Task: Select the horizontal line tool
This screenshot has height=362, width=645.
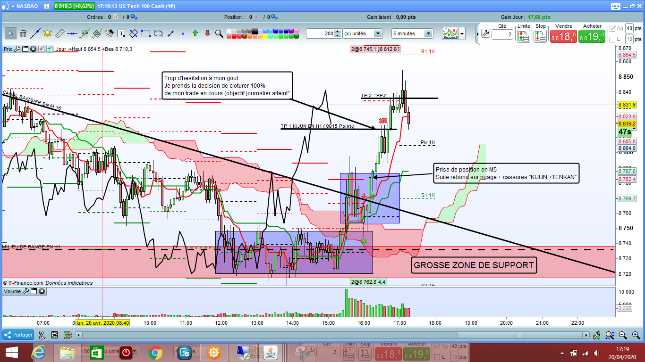Action: pos(72,33)
